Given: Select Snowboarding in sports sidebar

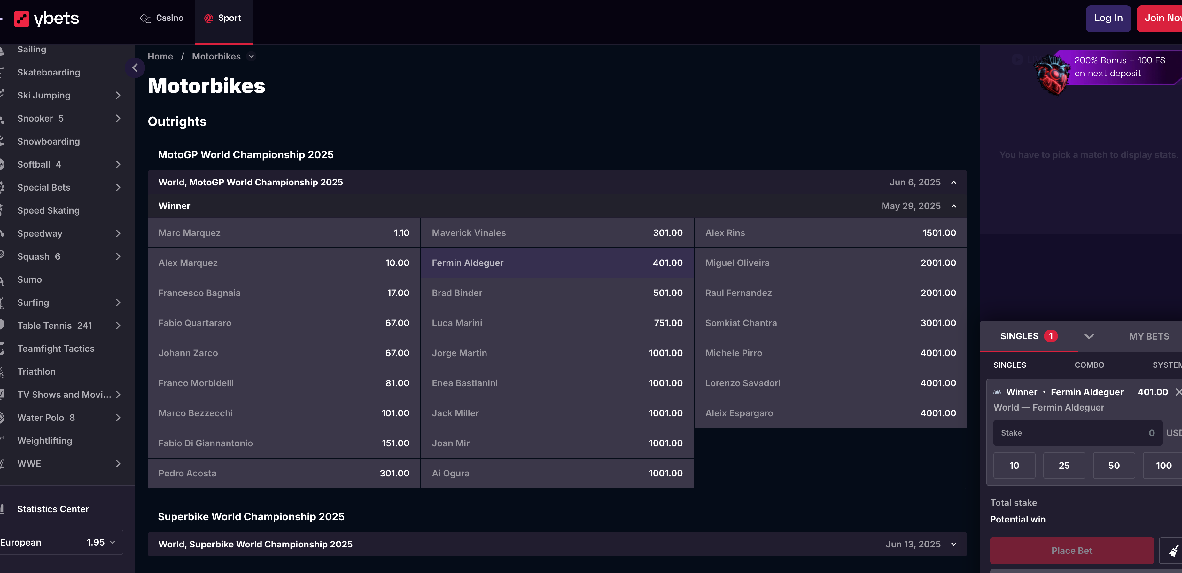Looking at the screenshot, I should pos(49,141).
